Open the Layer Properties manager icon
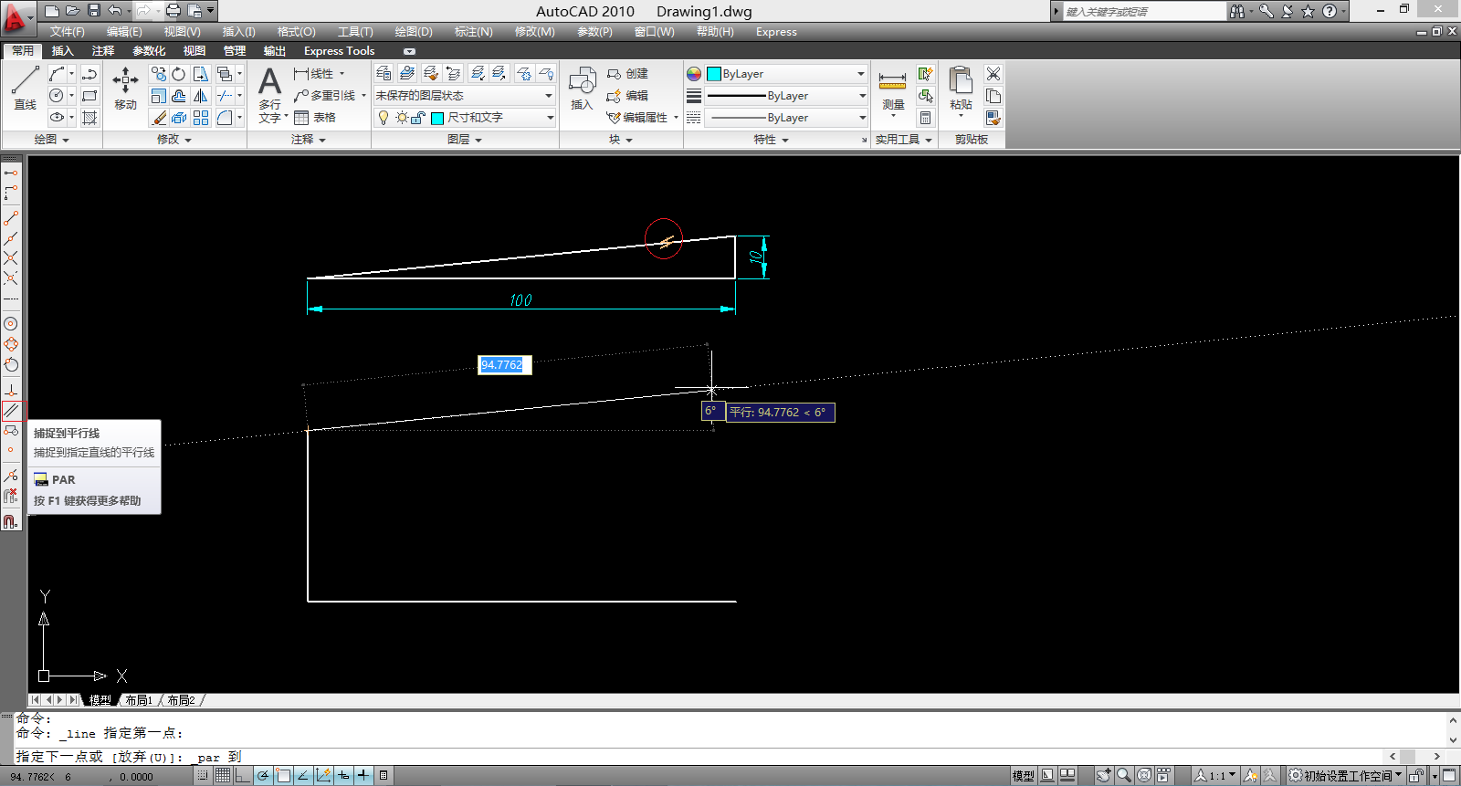Viewport: 1461px width, 786px height. coord(384,73)
